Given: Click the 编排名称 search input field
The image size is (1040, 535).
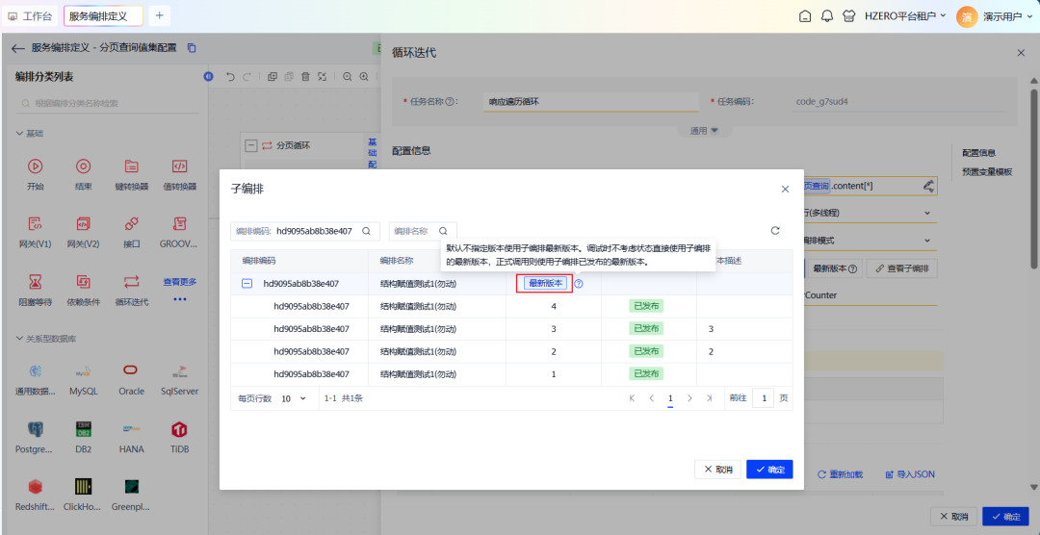Looking at the screenshot, I should pyautogui.click(x=414, y=231).
